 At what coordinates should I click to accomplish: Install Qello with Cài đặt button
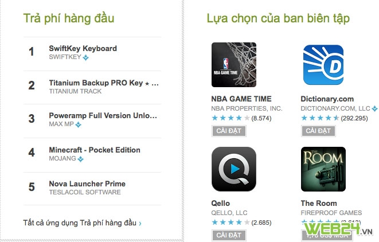click(x=229, y=235)
